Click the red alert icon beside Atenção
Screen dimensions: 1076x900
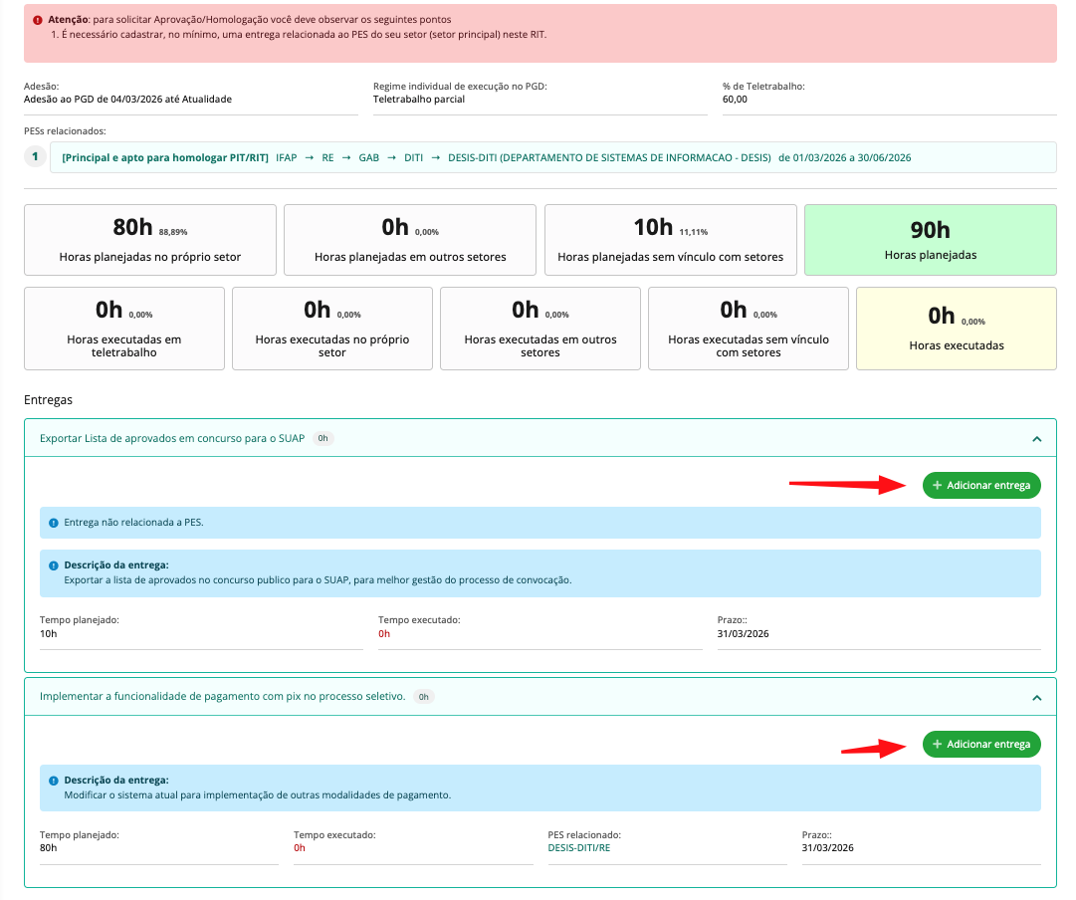pyautogui.click(x=37, y=20)
